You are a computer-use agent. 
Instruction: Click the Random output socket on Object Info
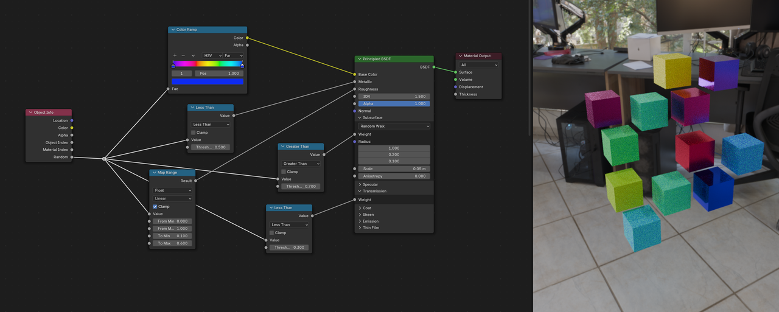click(72, 157)
